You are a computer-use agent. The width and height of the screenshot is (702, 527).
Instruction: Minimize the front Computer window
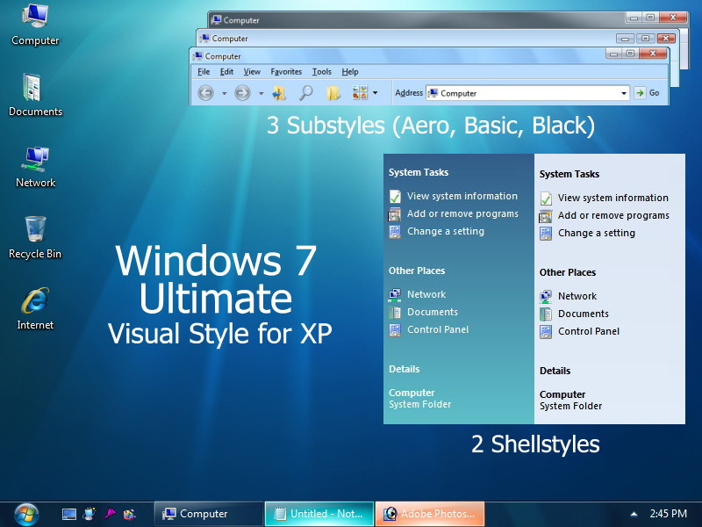point(613,54)
